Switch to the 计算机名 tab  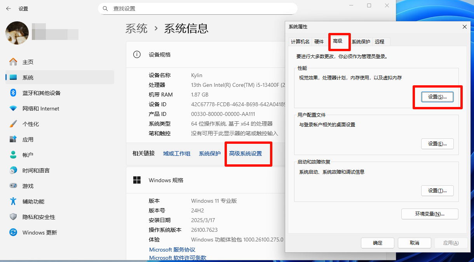pyautogui.click(x=300, y=42)
